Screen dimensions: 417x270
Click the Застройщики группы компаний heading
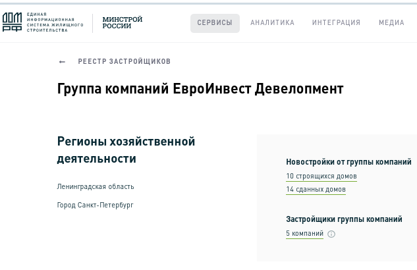(x=344, y=219)
